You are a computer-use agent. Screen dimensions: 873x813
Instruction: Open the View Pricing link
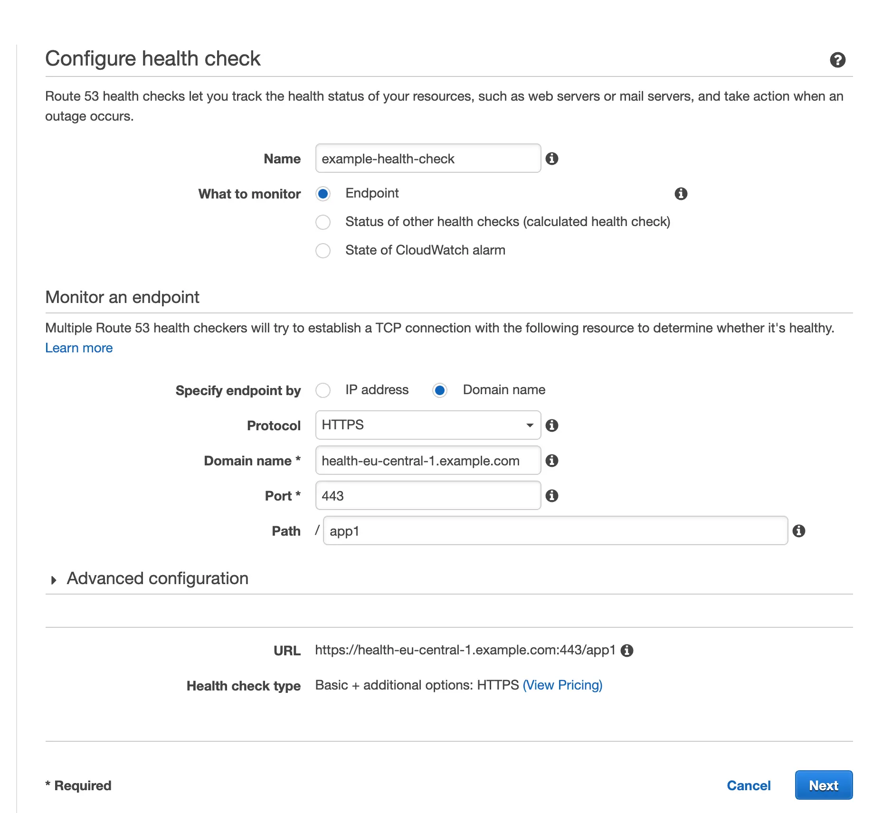pyautogui.click(x=562, y=685)
